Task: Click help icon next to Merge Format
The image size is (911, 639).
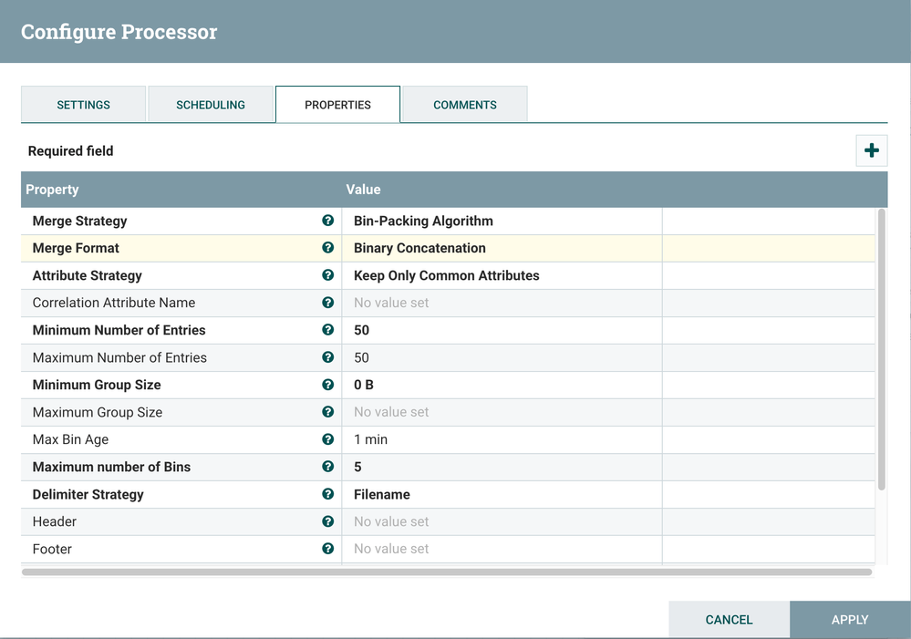Action: [327, 248]
